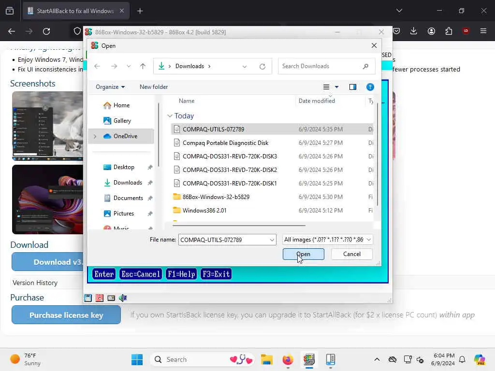Select COMPAQ-DOS331-REVD-720K-DISK3 file
This screenshot has width=495, height=371.
(230, 157)
